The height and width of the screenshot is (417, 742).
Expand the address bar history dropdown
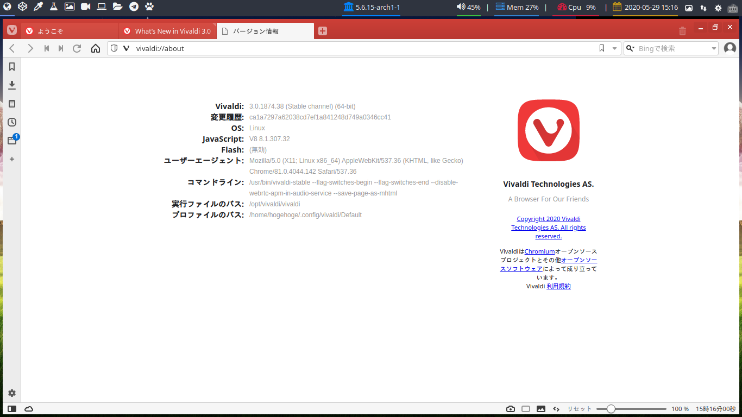615,48
